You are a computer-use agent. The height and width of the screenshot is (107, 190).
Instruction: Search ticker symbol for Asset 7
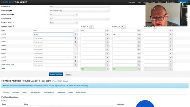[76, 53]
